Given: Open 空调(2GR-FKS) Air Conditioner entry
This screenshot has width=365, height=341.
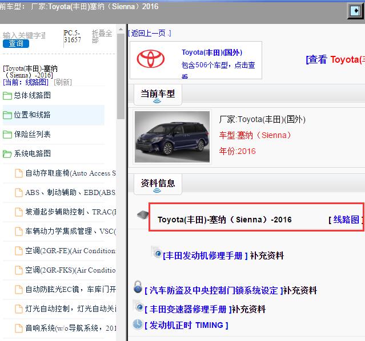Looking at the screenshot, I should [x=70, y=270].
